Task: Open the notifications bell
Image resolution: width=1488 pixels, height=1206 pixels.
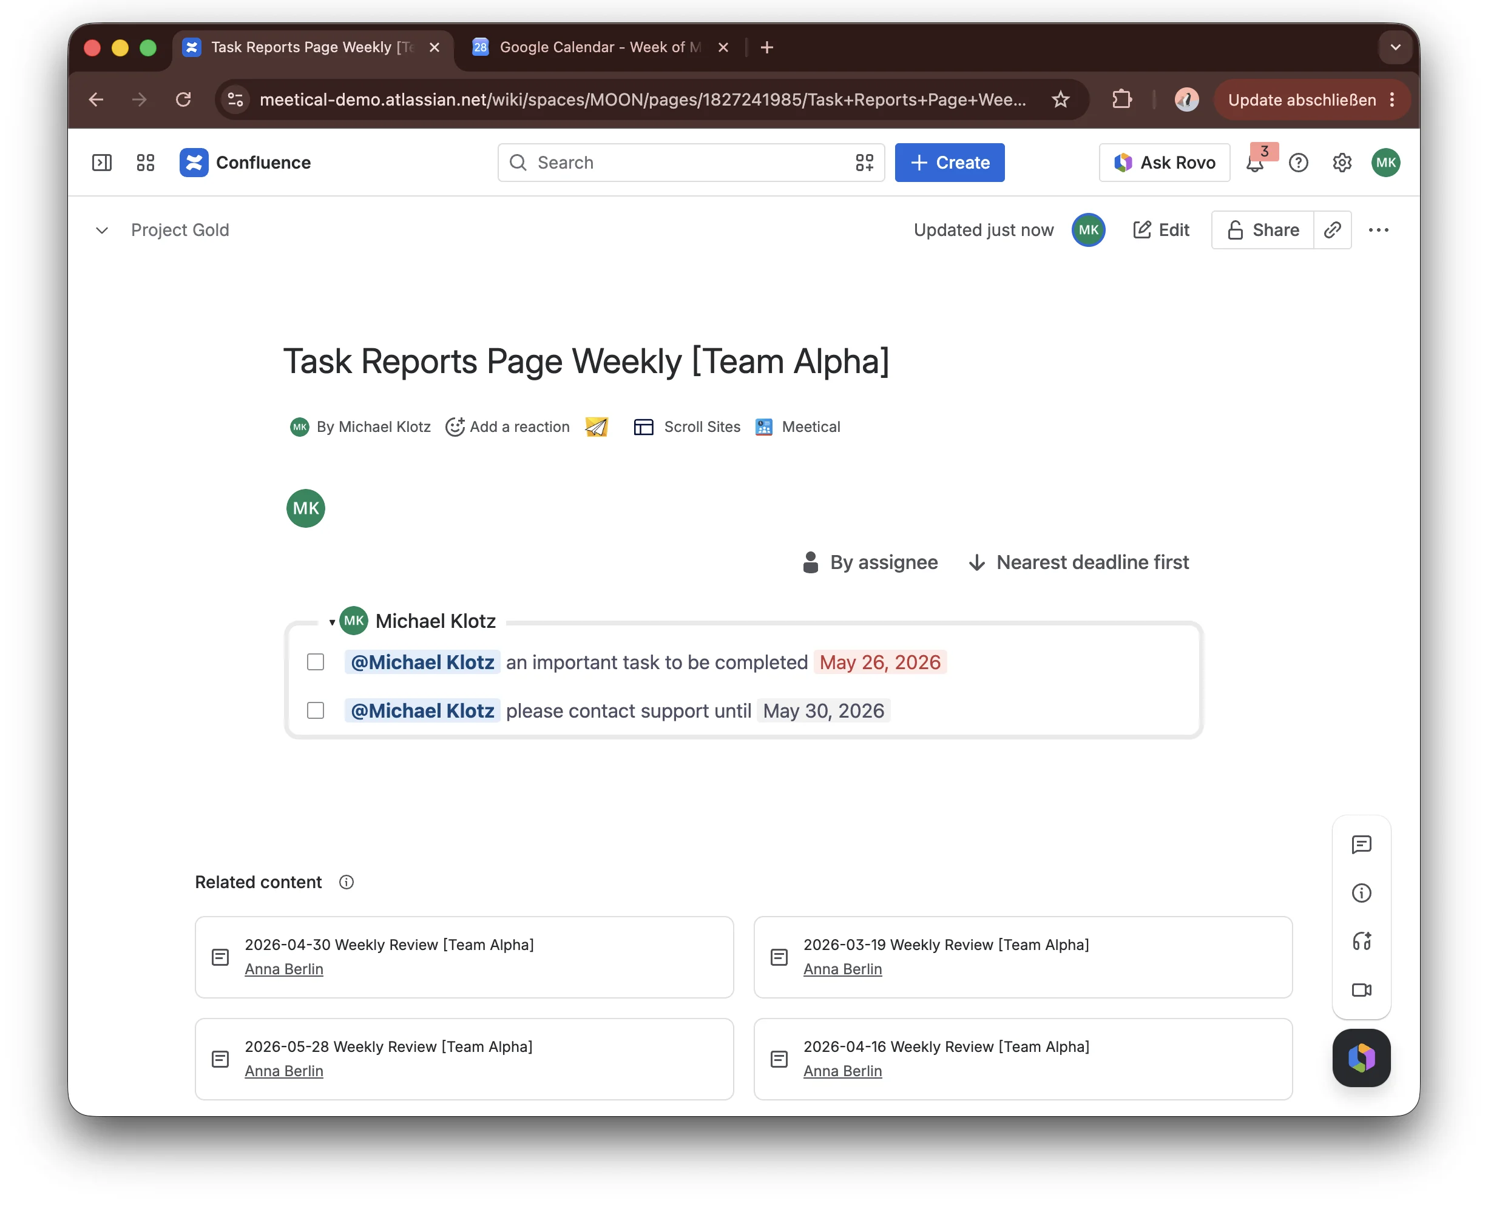Action: tap(1254, 163)
